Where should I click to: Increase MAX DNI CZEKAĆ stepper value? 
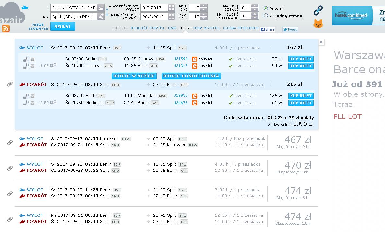255,6
